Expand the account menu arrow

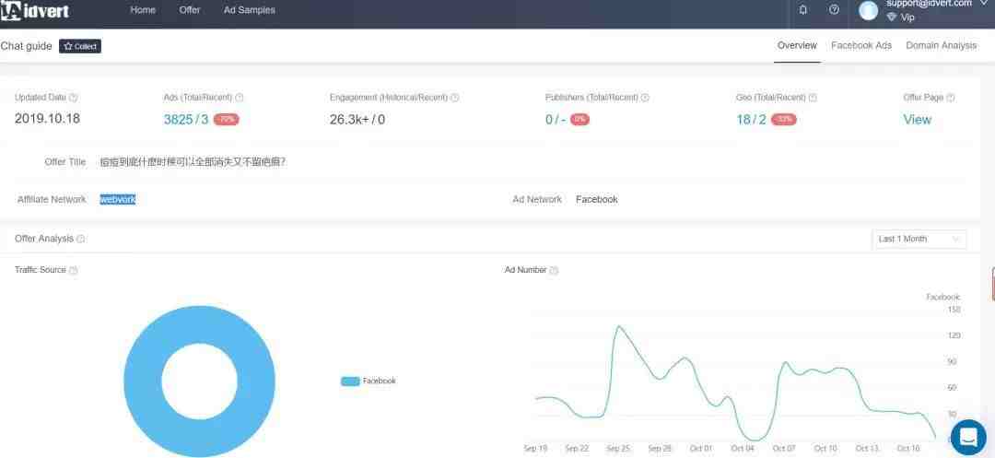(x=983, y=4)
